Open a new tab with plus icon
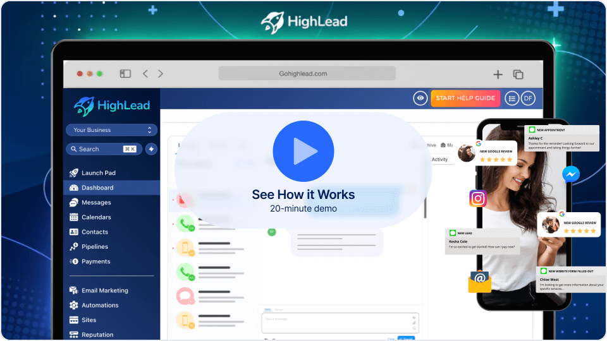The image size is (607, 341). [x=498, y=75]
